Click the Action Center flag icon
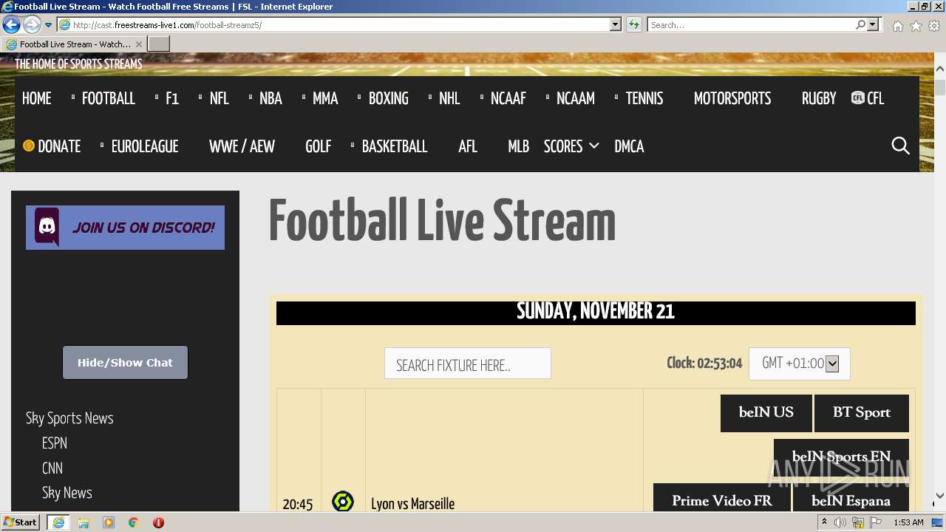Screen dimensions: 946x532 (x=876, y=522)
